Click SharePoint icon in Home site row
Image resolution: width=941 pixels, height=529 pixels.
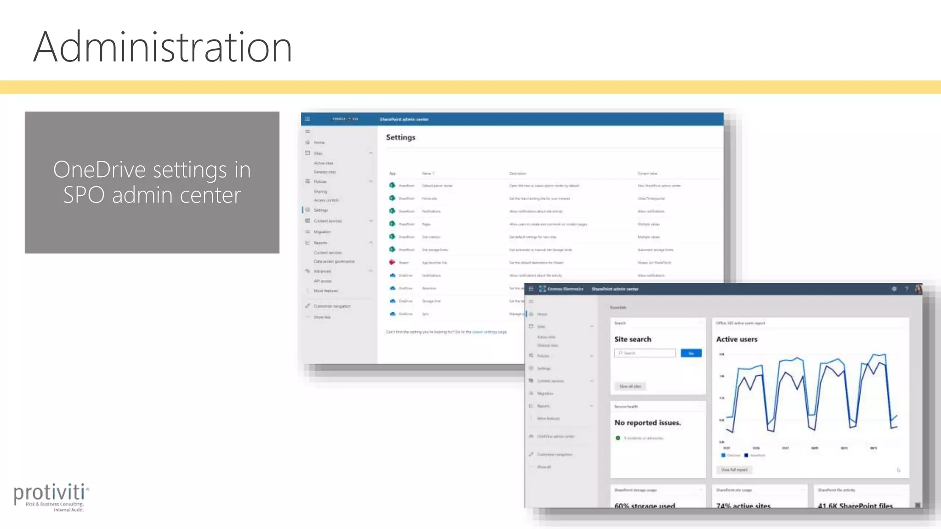pos(392,198)
